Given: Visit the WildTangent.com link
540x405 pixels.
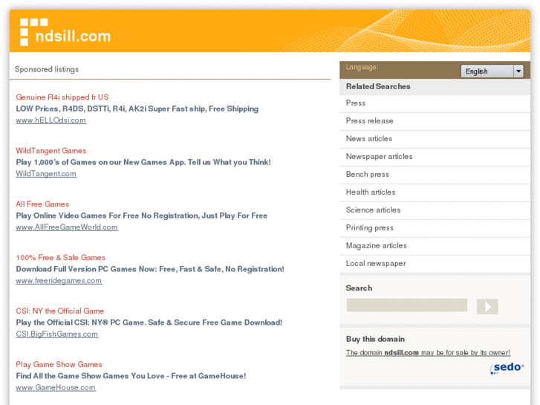Looking at the screenshot, I should [46, 174].
